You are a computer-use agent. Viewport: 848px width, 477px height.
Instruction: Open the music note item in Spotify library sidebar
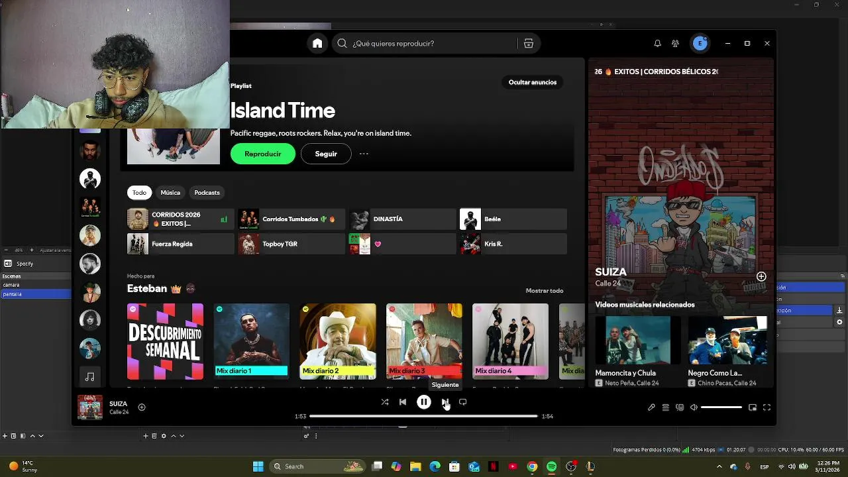[x=90, y=376]
